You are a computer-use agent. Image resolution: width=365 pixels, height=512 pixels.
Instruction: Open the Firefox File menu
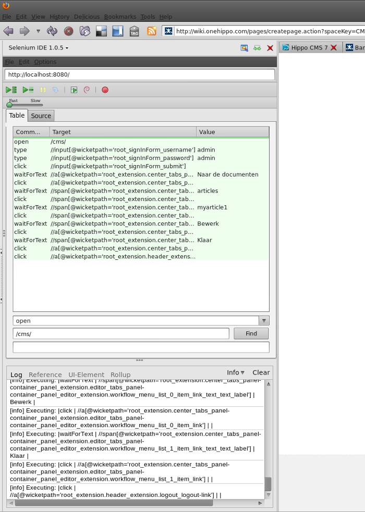point(7,17)
